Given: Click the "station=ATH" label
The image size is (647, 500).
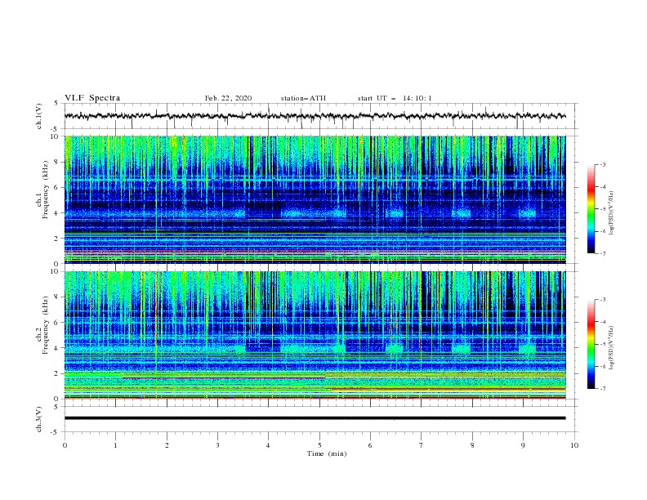Looking at the screenshot, I should 303,98.
